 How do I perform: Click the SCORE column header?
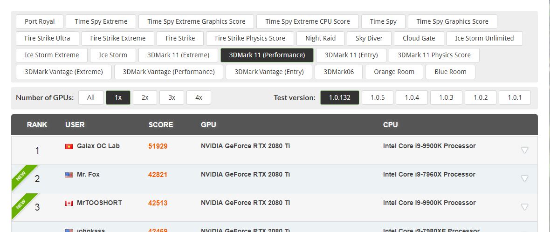(161, 125)
